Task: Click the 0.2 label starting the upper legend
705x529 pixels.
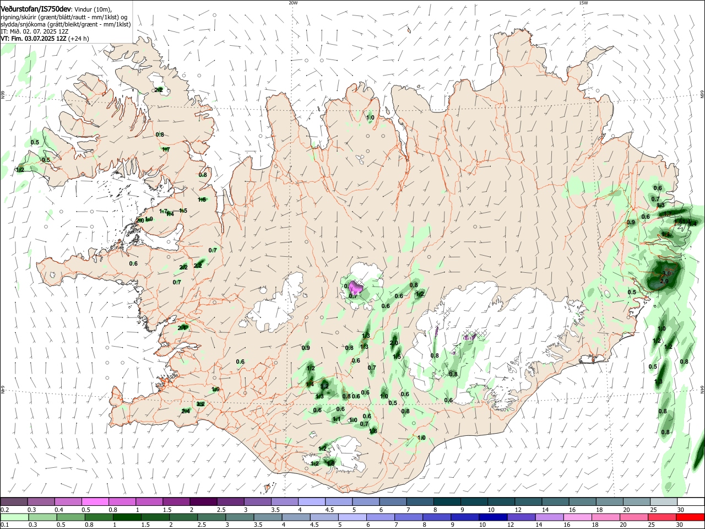Action: coord(4,510)
